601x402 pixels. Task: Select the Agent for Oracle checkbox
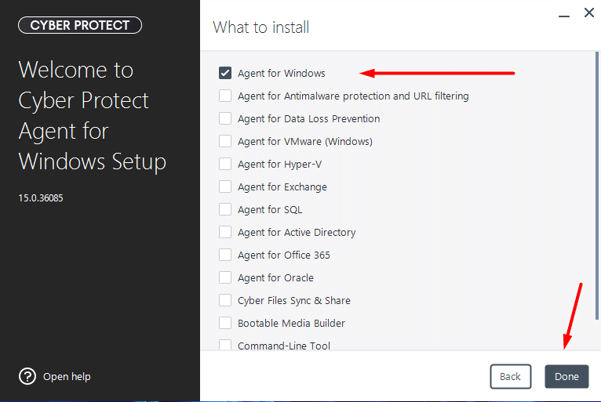(225, 277)
